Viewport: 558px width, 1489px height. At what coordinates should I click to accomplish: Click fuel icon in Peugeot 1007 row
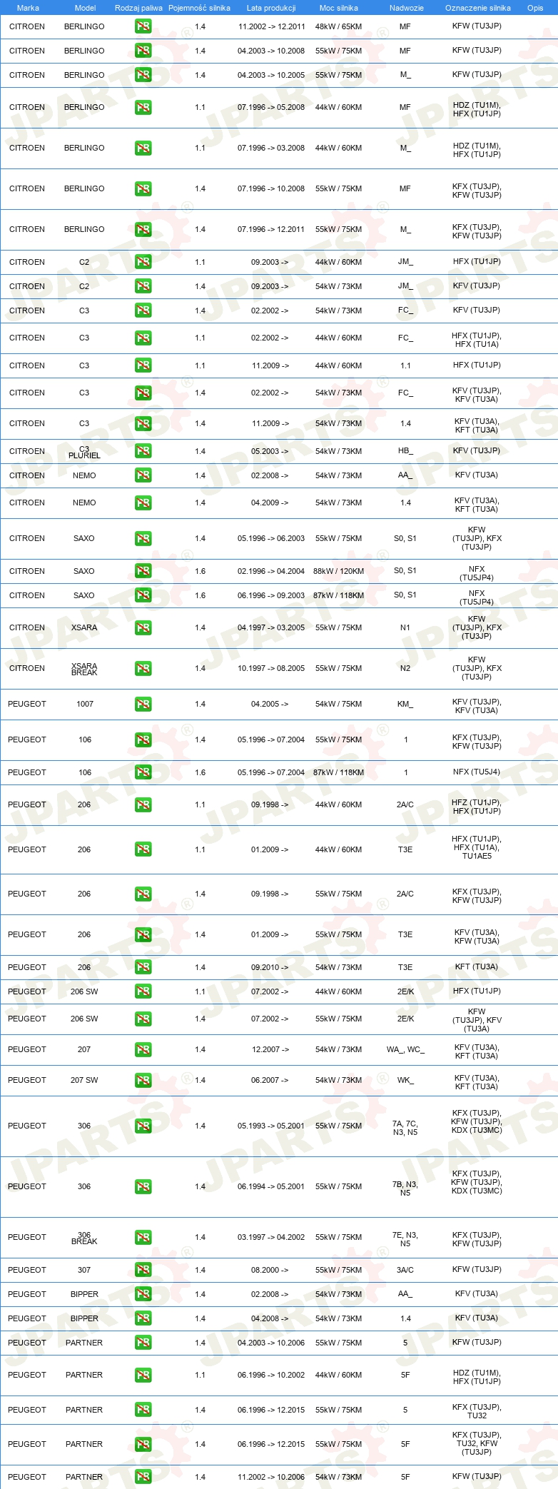pyautogui.click(x=143, y=705)
